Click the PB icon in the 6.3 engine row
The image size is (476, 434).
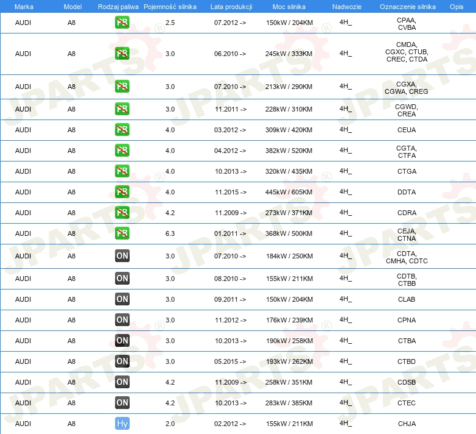click(122, 233)
